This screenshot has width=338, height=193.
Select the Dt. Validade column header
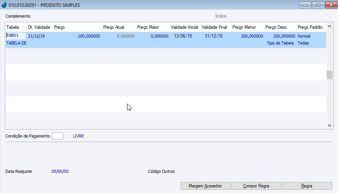[40, 27]
